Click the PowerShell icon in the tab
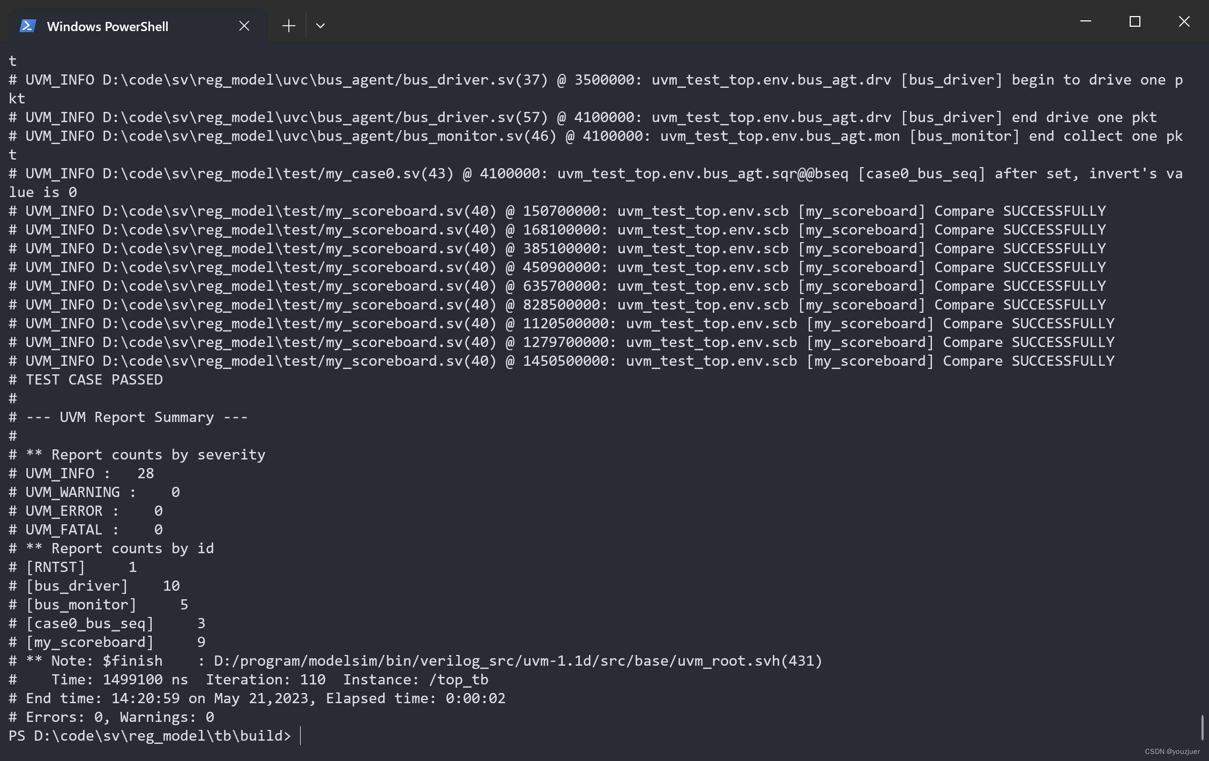 (28, 26)
